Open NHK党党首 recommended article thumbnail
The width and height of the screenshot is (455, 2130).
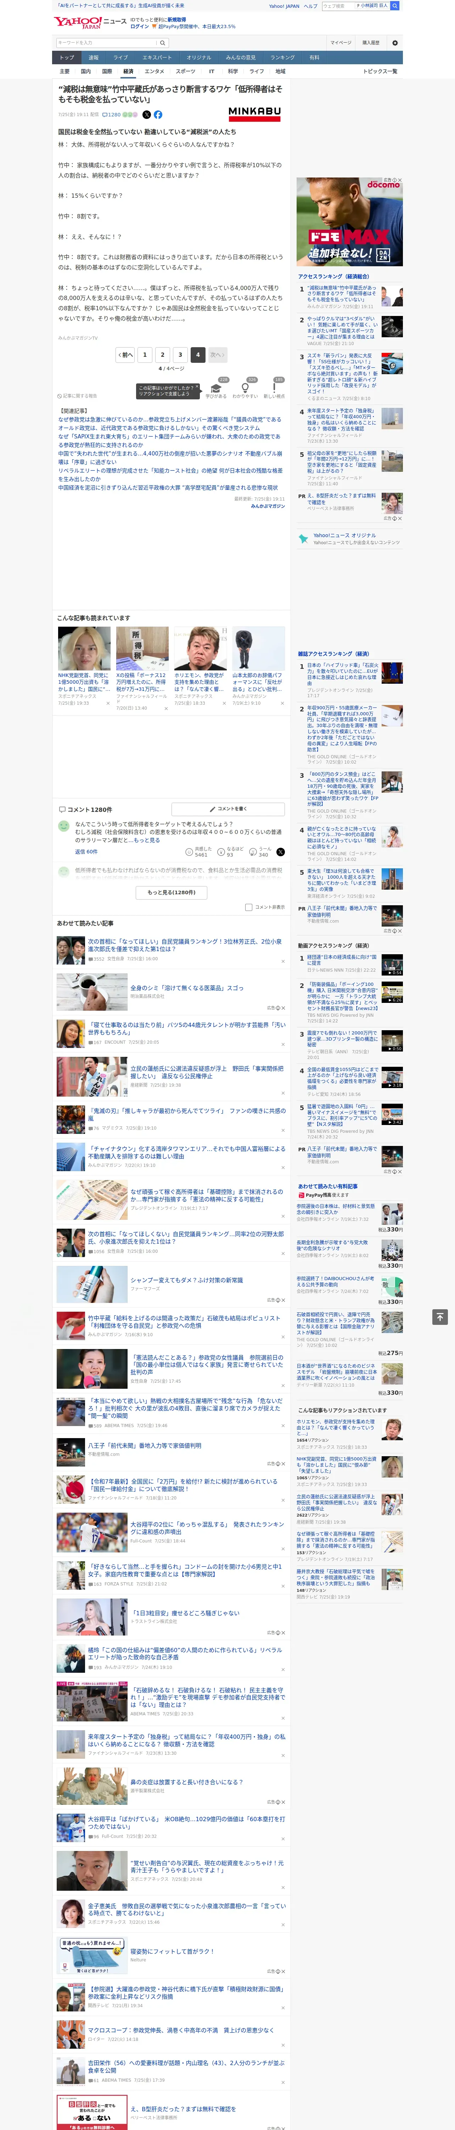84,648
